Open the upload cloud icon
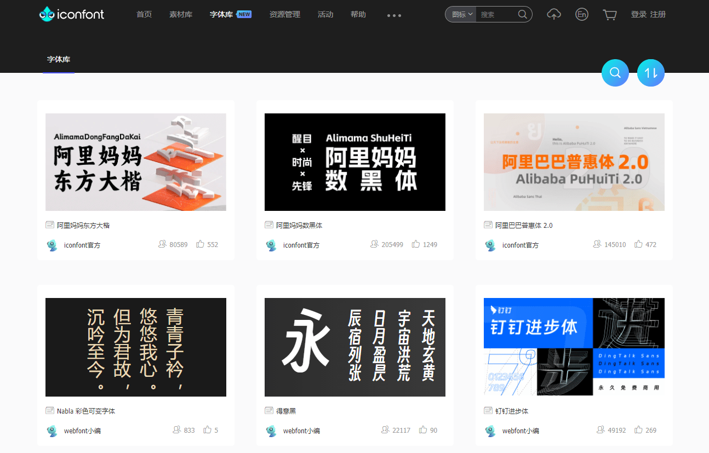Image resolution: width=709 pixels, height=453 pixels. [x=553, y=15]
